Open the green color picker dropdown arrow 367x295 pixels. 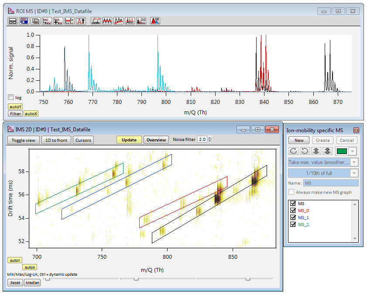(x=352, y=151)
